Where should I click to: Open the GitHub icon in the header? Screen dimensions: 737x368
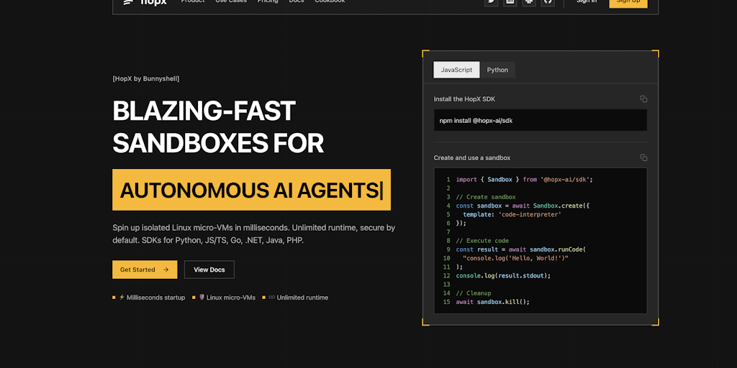point(548,2)
